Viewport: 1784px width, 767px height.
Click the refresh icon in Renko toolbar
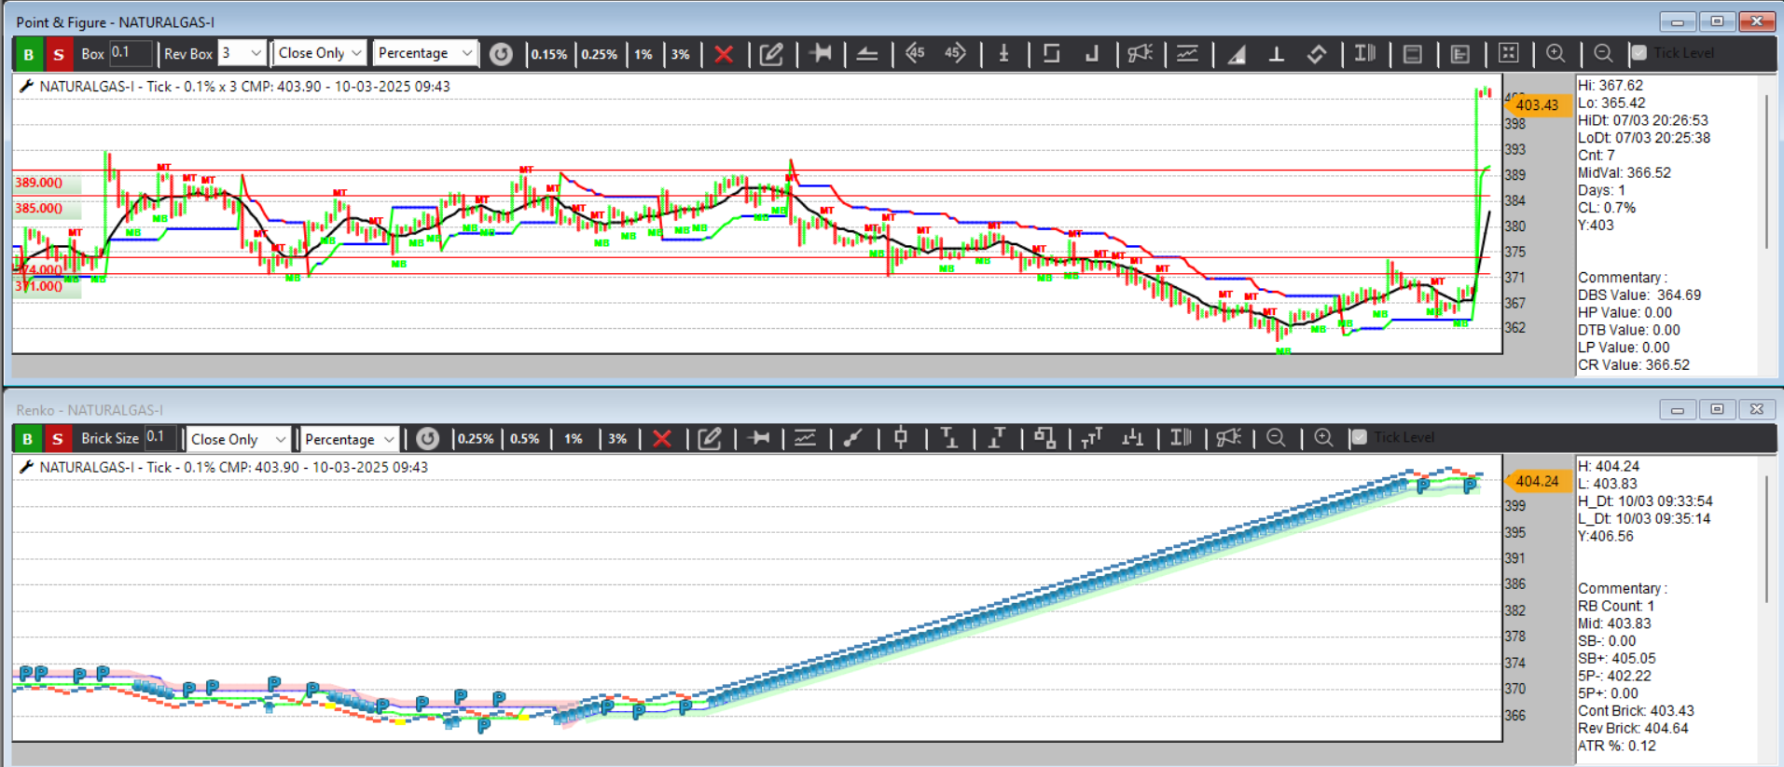(427, 439)
